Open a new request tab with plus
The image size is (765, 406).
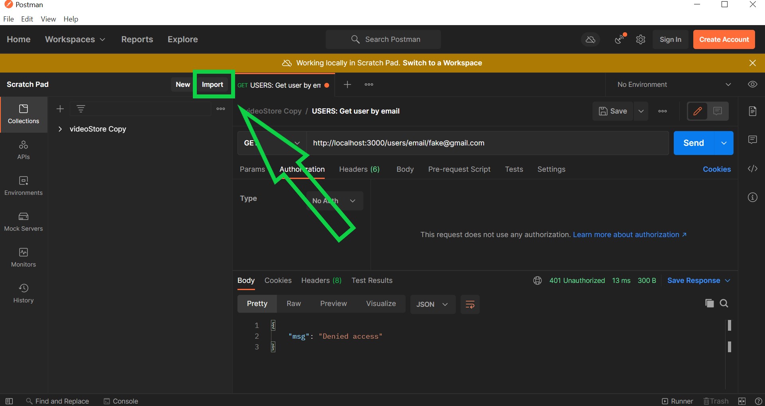(x=347, y=84)
